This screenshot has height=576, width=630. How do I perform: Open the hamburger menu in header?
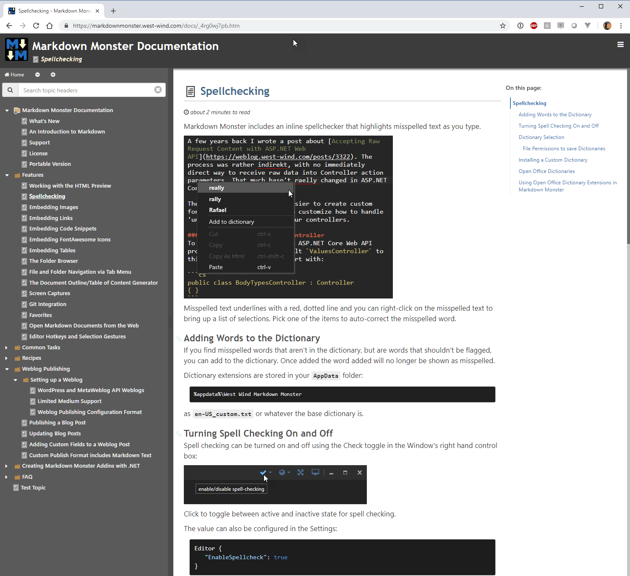620,45
